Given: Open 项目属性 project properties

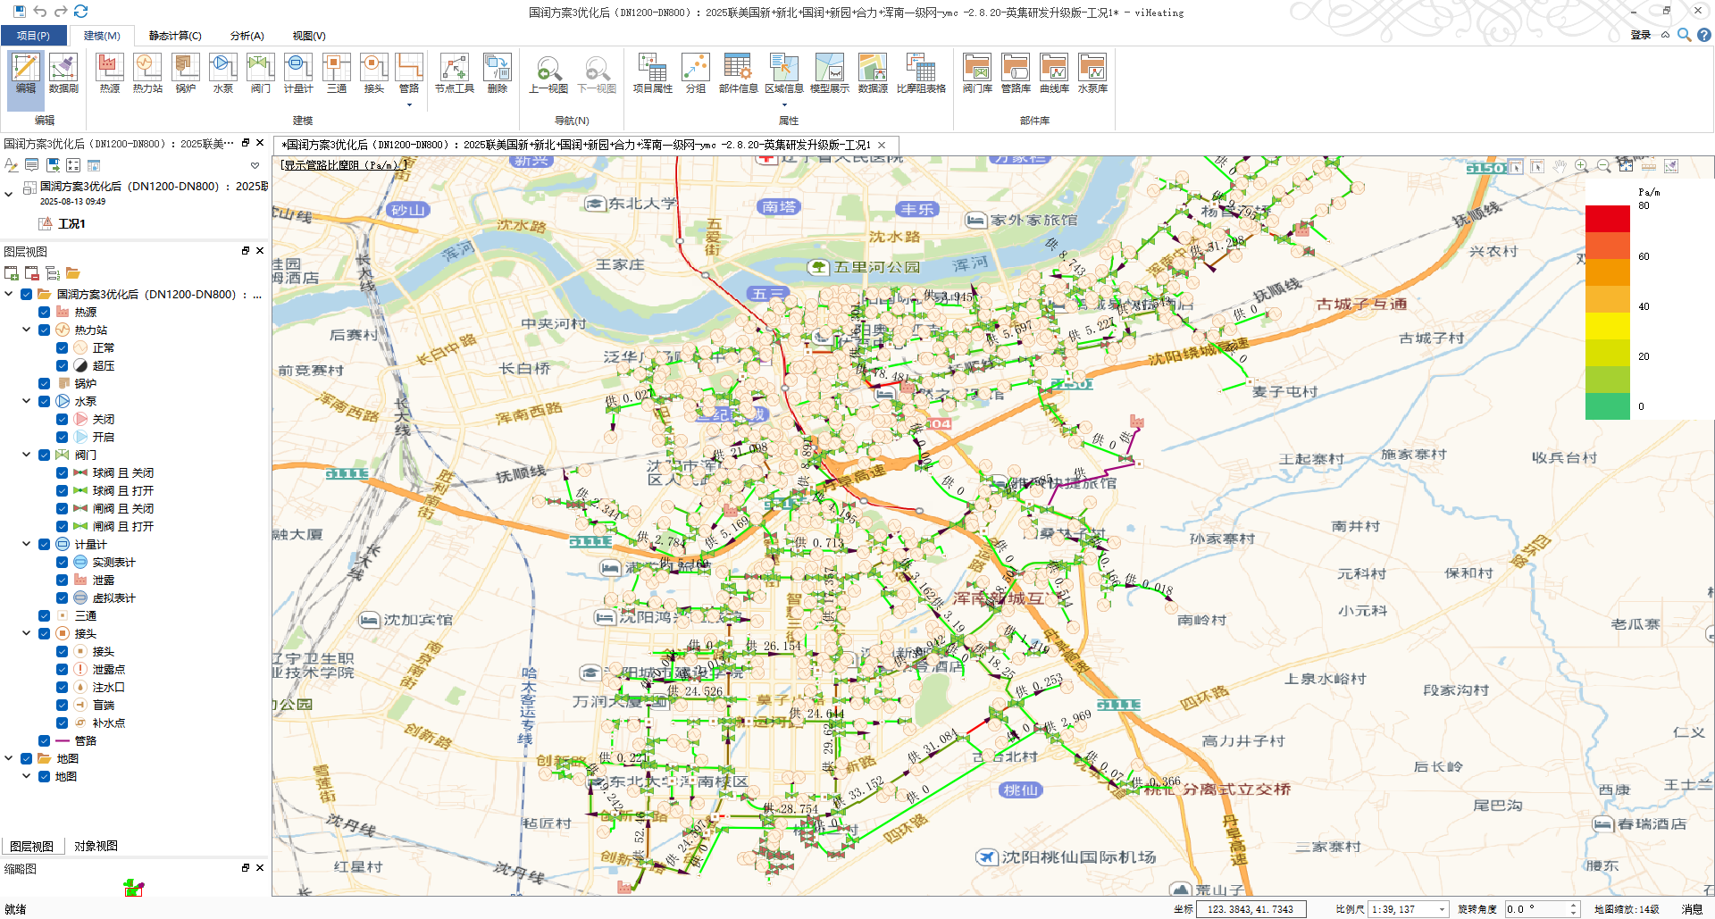Looking at the screenshot, I should point(652,73).
